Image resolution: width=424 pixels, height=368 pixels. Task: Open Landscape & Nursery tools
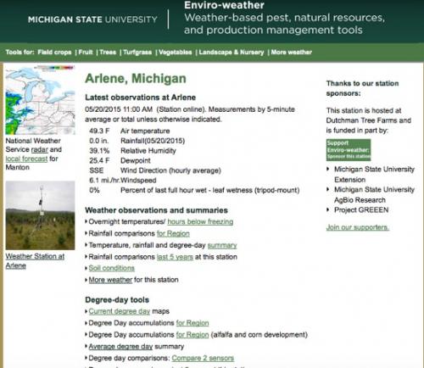tap(232, 53)
